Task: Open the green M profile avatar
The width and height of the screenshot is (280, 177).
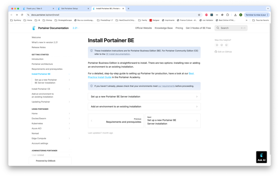Action: pyautogui.click(x=241, y=15)
